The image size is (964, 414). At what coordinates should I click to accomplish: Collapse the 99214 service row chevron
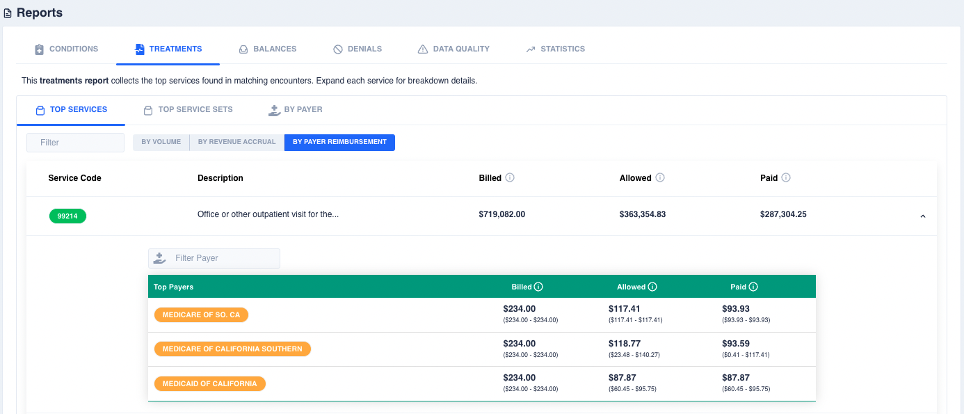point(923,216)
